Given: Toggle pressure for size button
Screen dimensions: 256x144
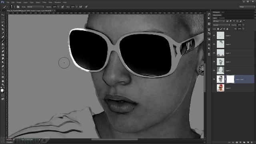Looking at the screenshot, I should (86, 7).
